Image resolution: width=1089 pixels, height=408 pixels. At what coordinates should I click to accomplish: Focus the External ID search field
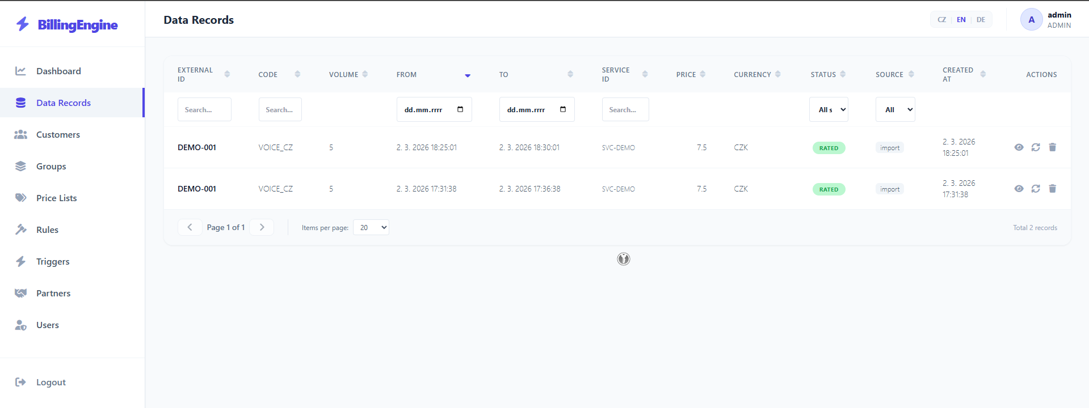point(204,109)
